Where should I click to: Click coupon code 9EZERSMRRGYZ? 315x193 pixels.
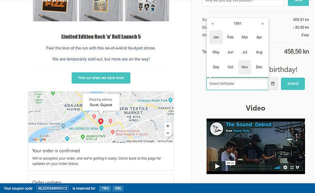click(x=52, y=188)
